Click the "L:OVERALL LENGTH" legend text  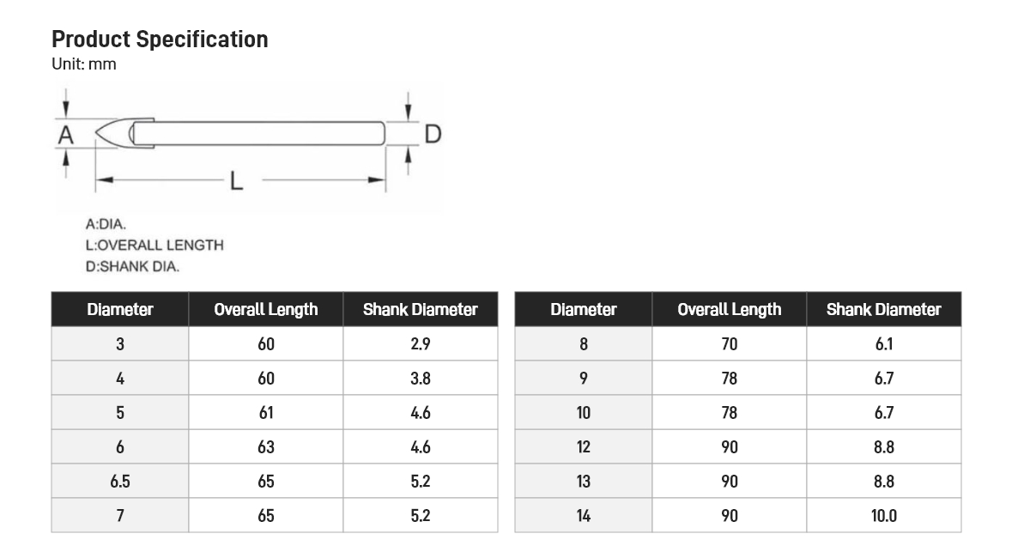(x=154, y=246)
